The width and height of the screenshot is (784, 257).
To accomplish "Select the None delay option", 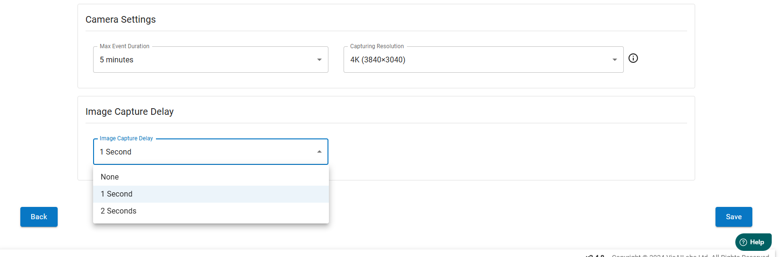I will coord(110,177).
